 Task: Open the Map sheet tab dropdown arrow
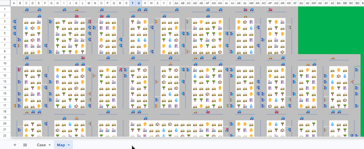[69, 145]
